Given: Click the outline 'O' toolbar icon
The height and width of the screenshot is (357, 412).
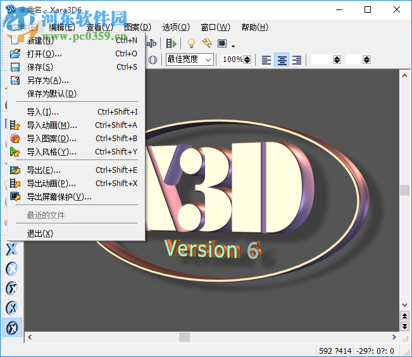Looking at the screenshot, I should [x=153, y=60].
